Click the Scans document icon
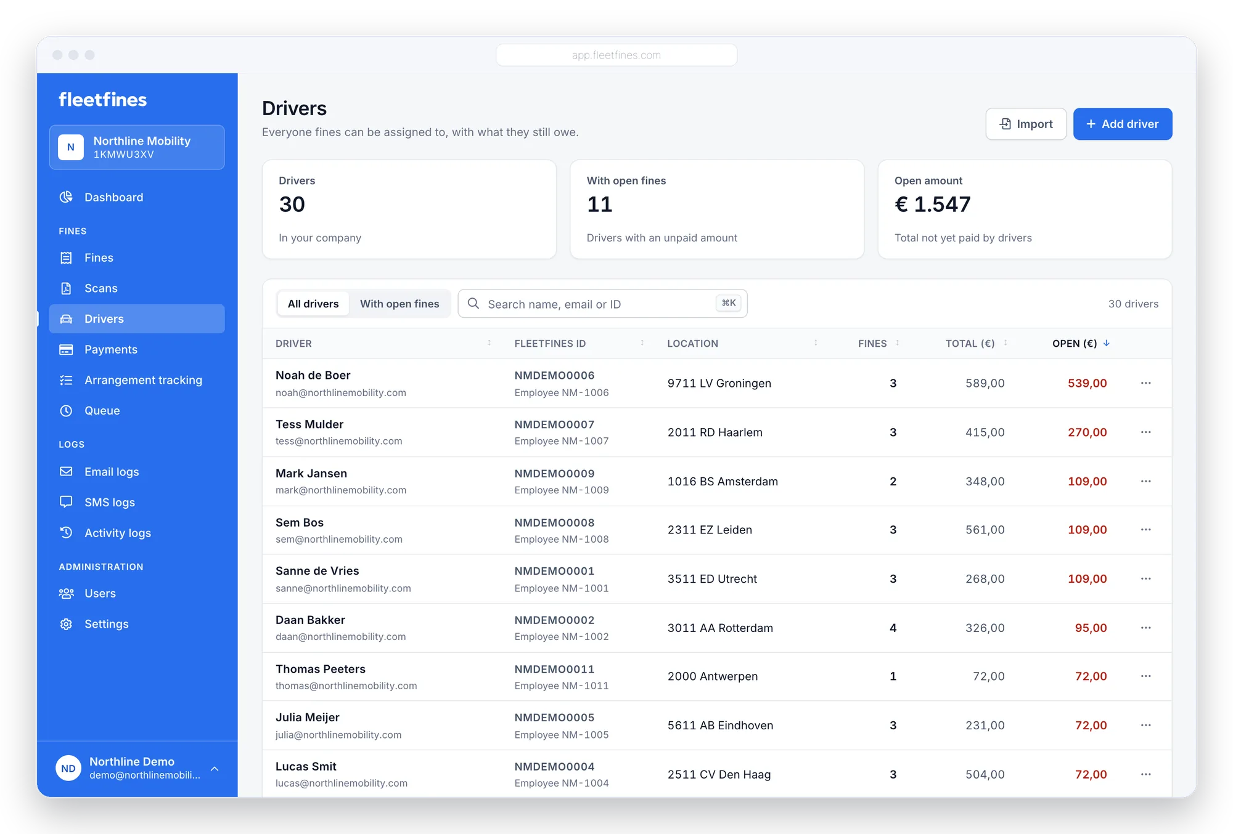This screenshot has width=1233, height=834. 66,288
